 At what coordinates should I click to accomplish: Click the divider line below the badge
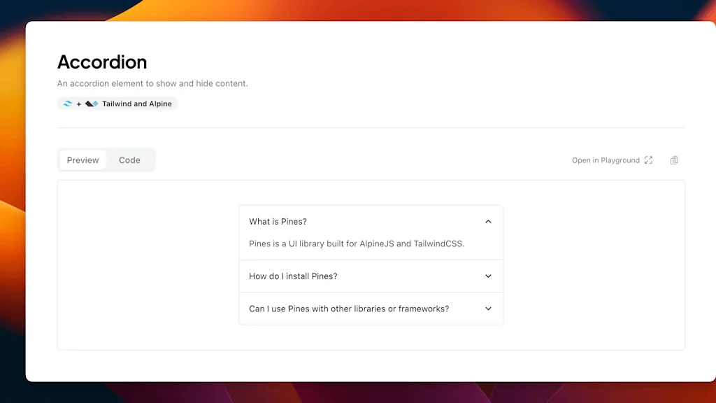click(371, 128)
